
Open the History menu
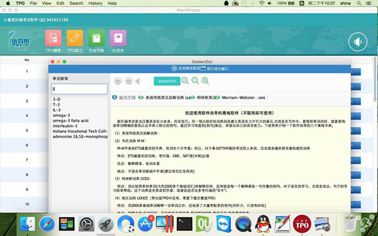tap(95, 3)
